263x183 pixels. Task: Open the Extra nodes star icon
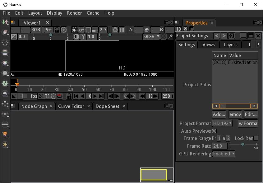pyautogui.click(x=5, y=145)
